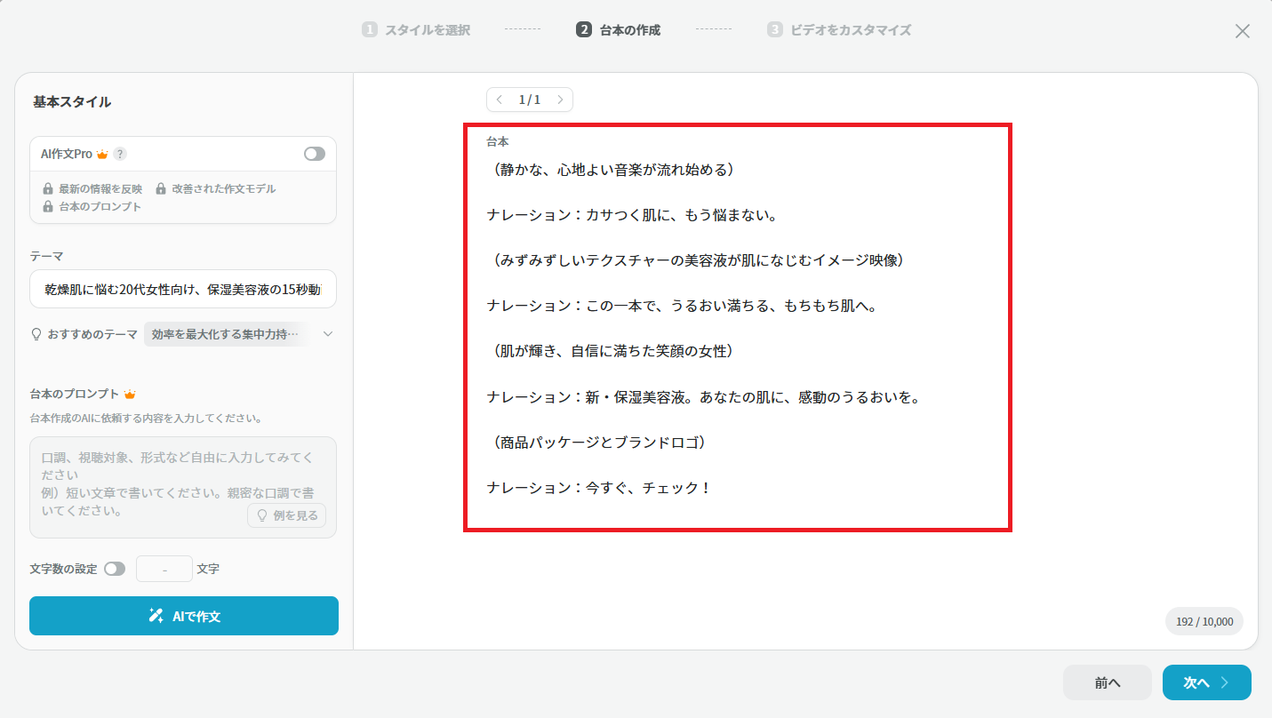Close the script creation dialog
Image resolution: width=1272 pixels, height=718 pixels.
(1243, 31)
